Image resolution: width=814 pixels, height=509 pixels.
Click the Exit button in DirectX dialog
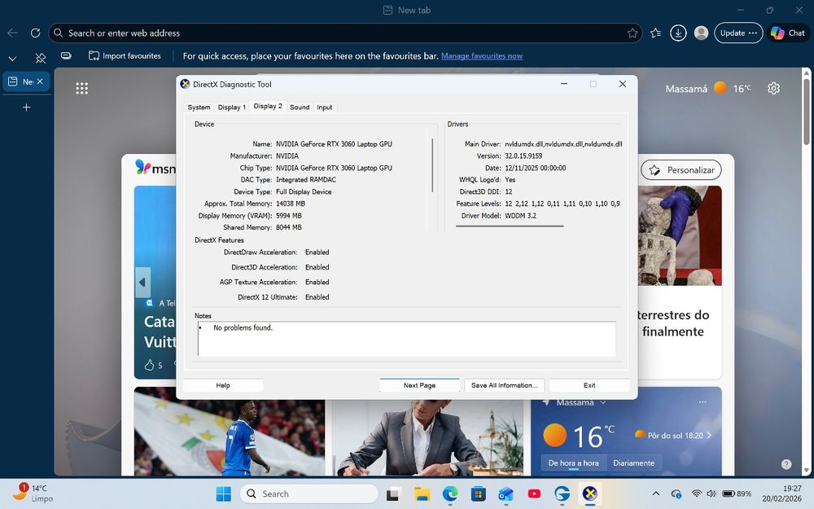coord(589,385)
